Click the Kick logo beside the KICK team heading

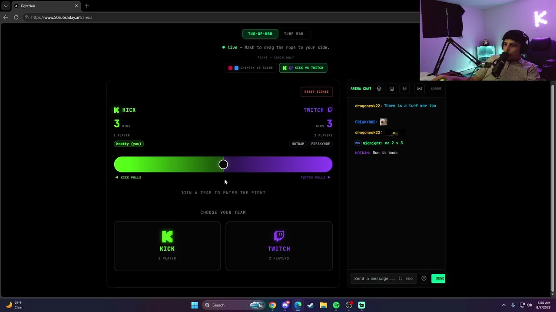pos(116,110)
